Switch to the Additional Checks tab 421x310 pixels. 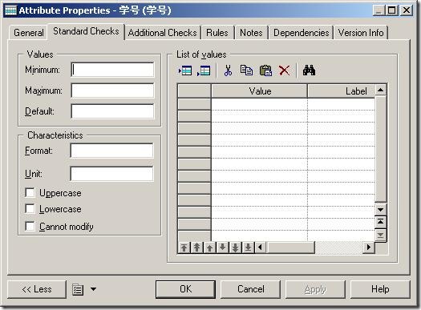[163, 33]
